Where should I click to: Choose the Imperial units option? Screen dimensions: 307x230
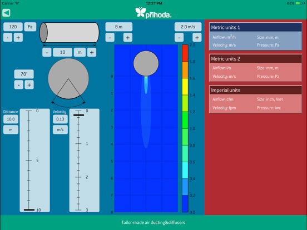coord(255,99)
